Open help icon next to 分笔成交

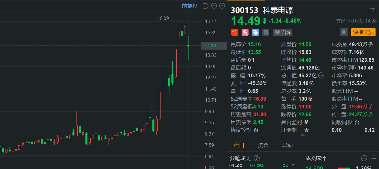(x=256, y=158)
